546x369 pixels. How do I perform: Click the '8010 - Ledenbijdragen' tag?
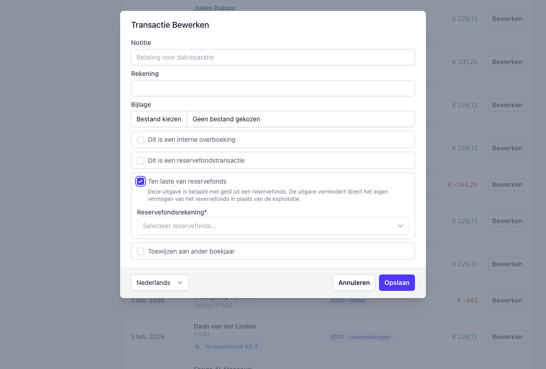[360, 337]
